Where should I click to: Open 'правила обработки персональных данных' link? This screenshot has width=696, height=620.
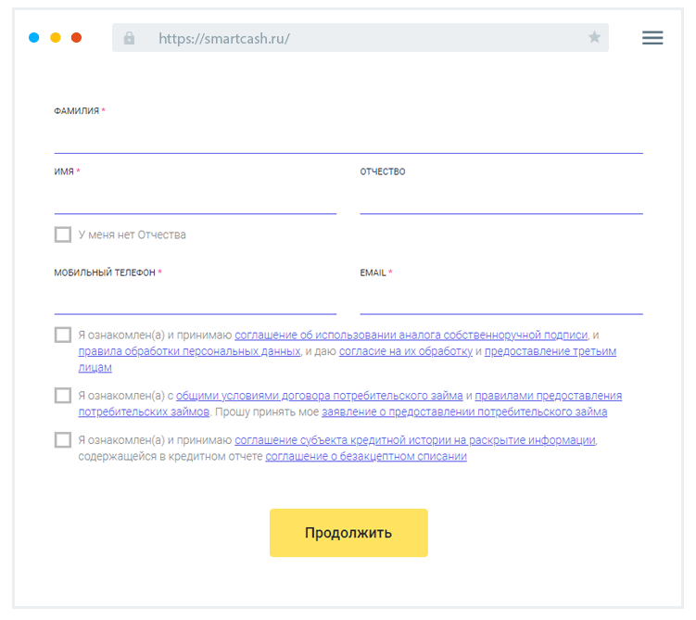[x=189, y=352]
